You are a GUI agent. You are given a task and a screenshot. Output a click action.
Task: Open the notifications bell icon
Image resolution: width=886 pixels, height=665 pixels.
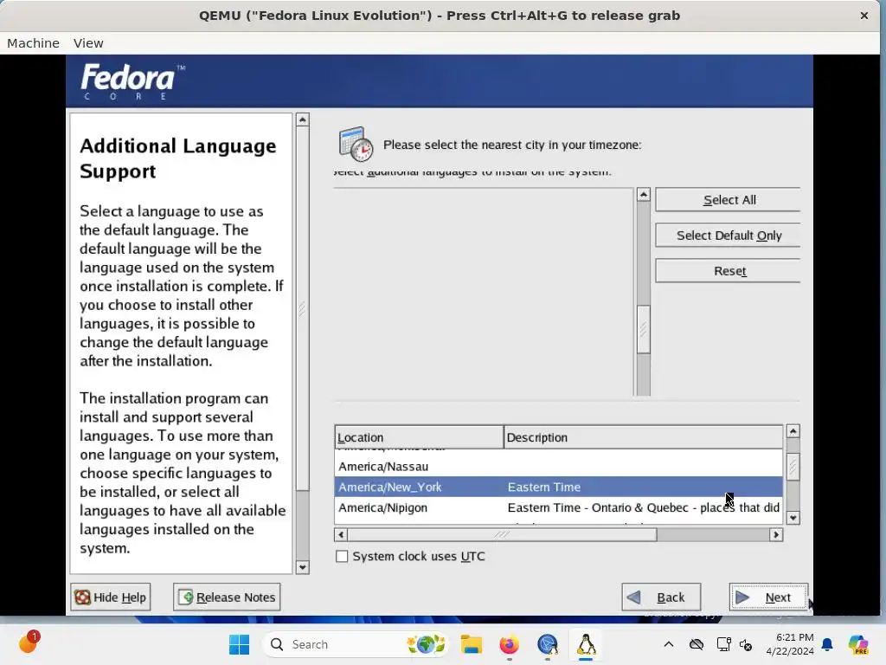click(x=827, y=644)
